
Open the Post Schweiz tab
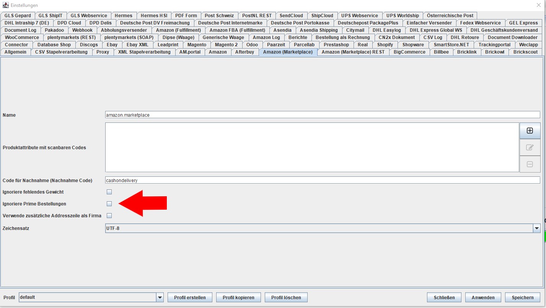pyautogui.click(x=219, y=15)
